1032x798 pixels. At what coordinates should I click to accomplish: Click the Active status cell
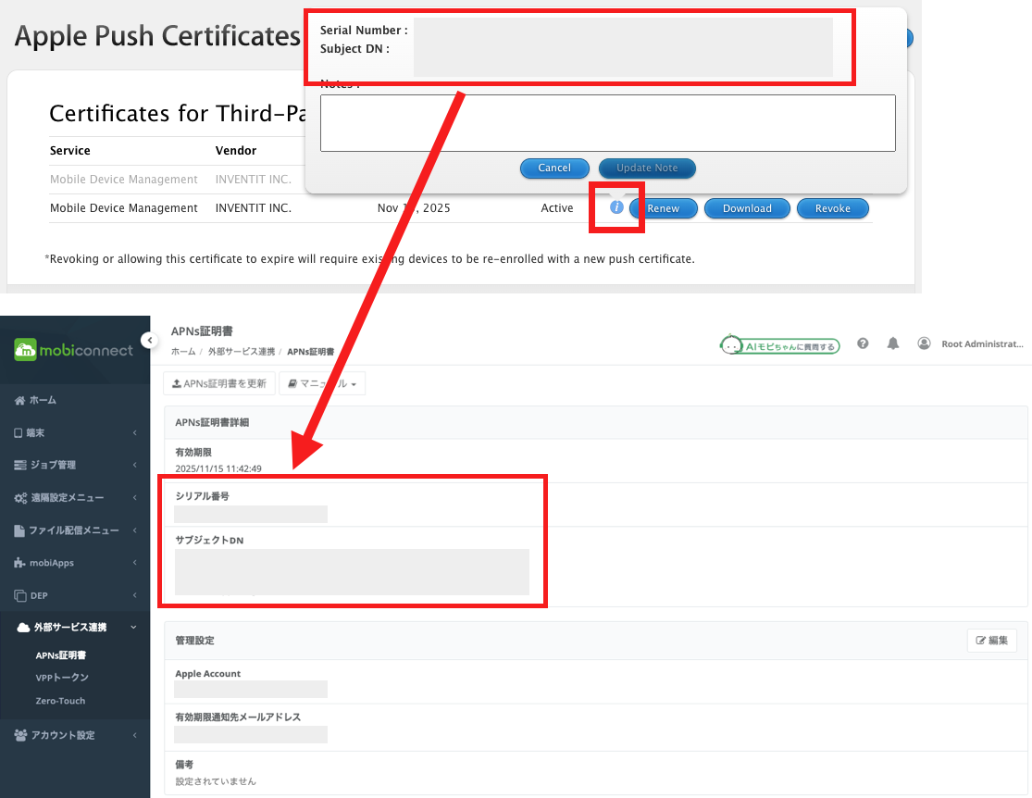pos(557,208)
